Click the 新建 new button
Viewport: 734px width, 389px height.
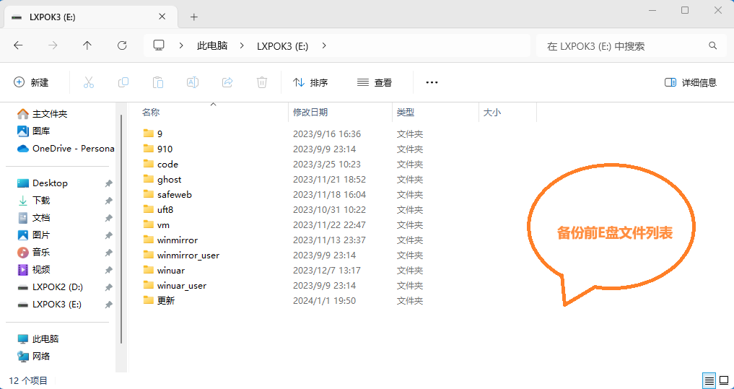coord(32,82)
